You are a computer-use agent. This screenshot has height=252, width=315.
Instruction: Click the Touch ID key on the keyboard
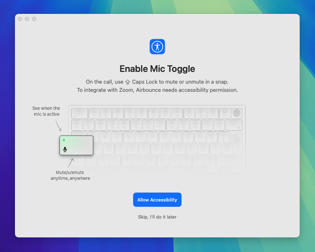(x=236, y=113)
